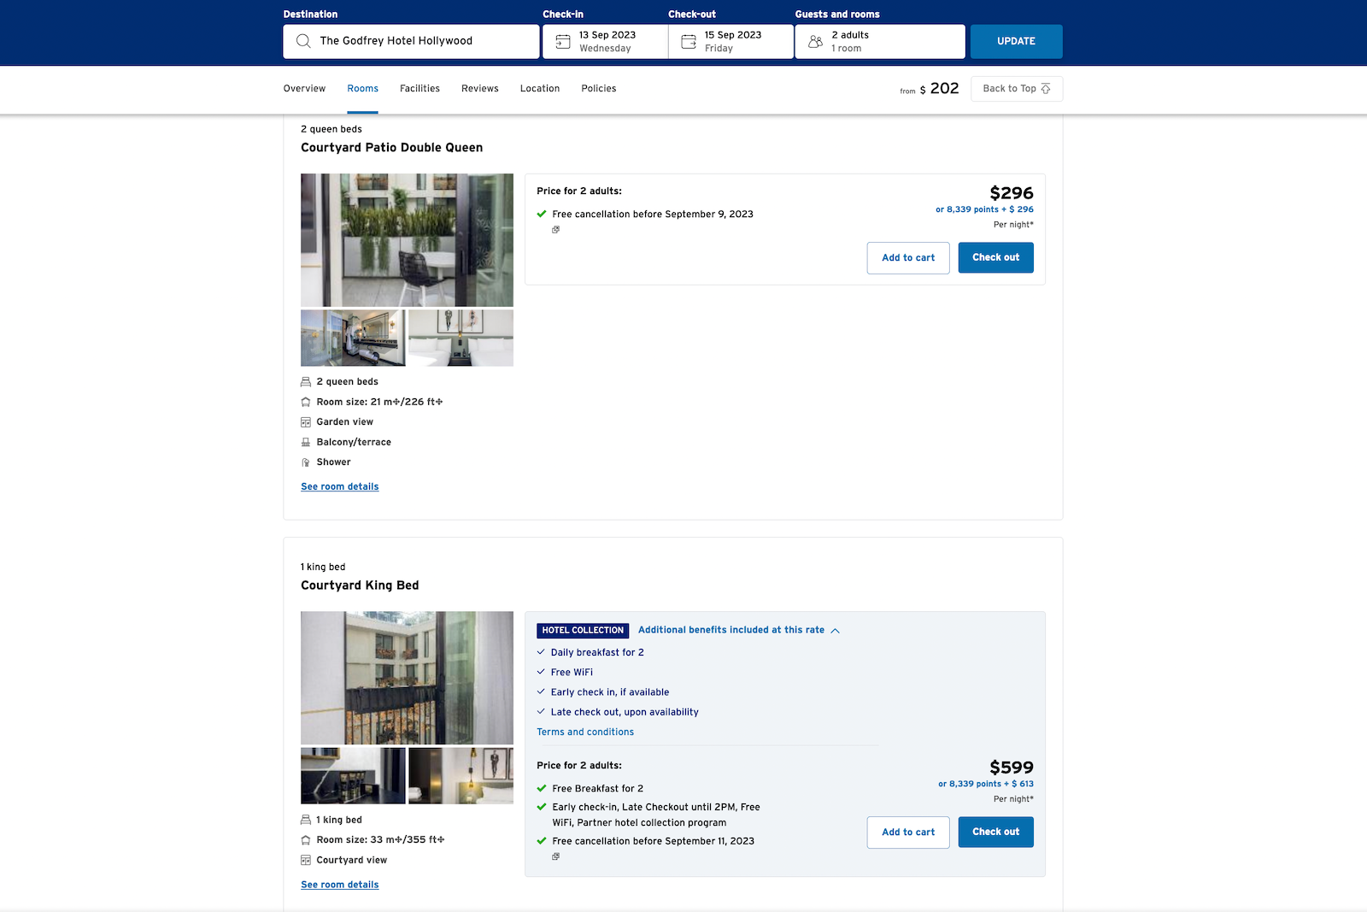Click the calendar icon in Check-in field

coord(562,40)
